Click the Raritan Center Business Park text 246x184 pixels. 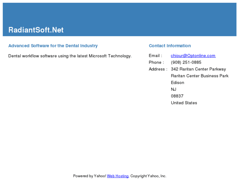[200, 76]
